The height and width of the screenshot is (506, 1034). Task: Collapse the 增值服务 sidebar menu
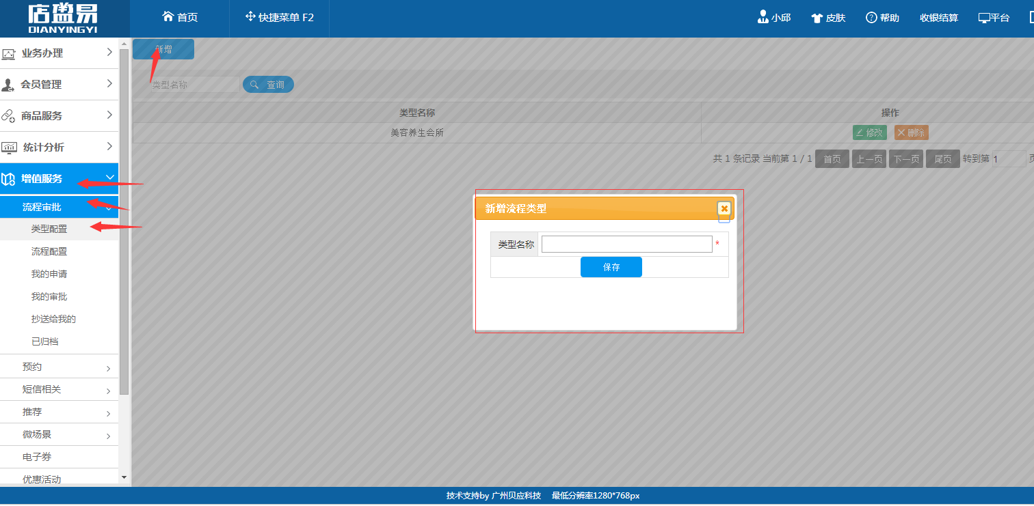click(x=59, y=179)
